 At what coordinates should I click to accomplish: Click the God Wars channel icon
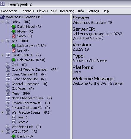pyautogui.click(x=8, y=89)
